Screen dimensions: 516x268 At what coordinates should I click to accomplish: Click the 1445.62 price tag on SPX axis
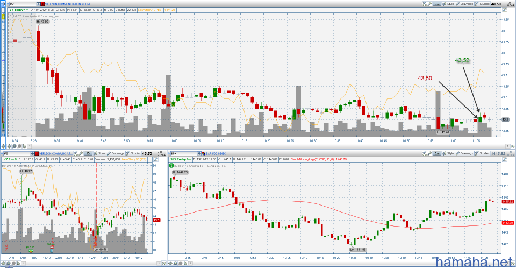click(508, 201)
